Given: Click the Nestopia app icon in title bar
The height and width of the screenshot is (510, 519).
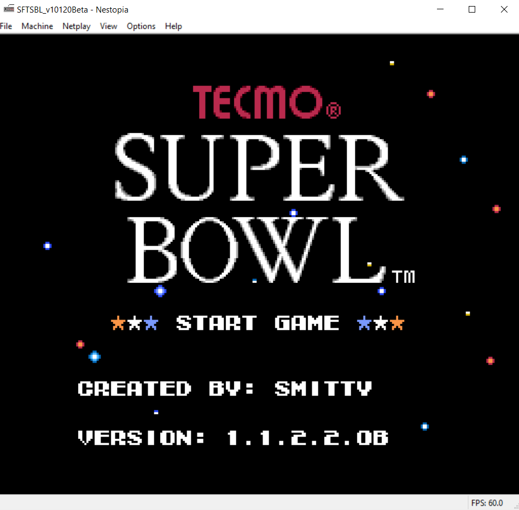Looking at the screenshot, I should point(9,9).
